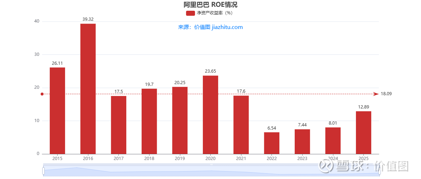
Task: Select the 2024 bar labeled 8.01
Action: click(x=333, y=141)
